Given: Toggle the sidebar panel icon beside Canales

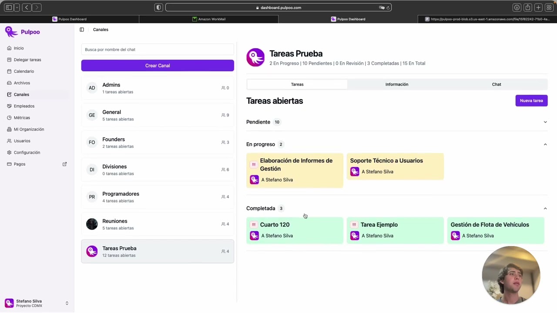Looking at the screenshot, I should (82, 30).
